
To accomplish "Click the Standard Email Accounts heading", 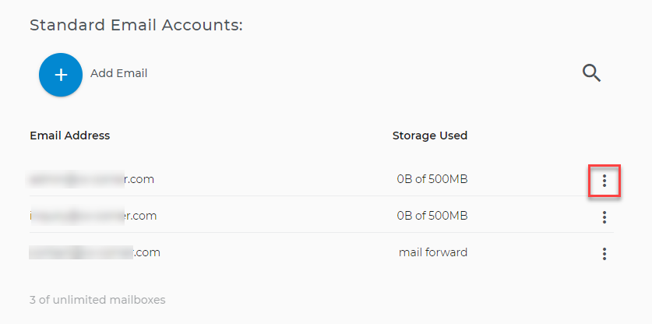I will [x=136, y=26].
